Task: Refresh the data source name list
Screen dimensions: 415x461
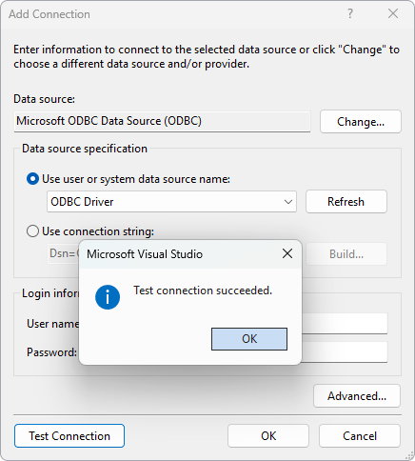Action: coord(346,202)
